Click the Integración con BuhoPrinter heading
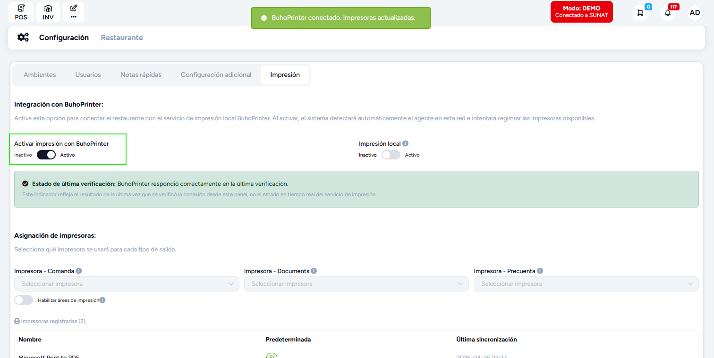 click(59, 104)
